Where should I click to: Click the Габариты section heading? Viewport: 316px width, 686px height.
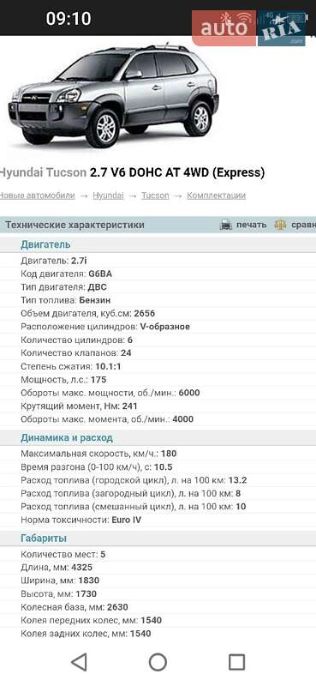point(44,539)
